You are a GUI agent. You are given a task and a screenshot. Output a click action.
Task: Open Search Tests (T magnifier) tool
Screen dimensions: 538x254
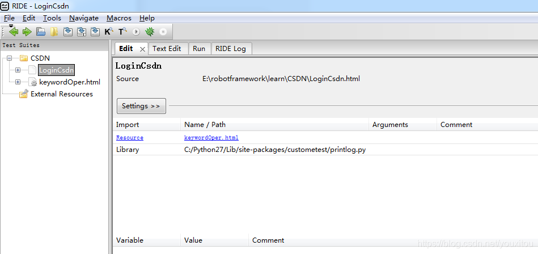coord(122,32)
